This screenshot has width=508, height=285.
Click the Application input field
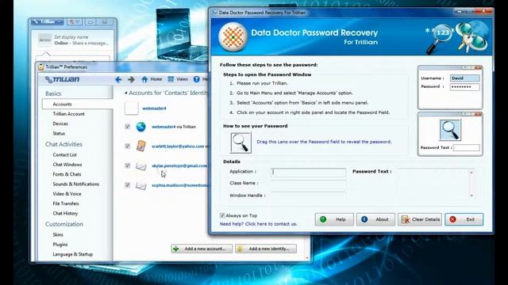[x=309, y=173]
